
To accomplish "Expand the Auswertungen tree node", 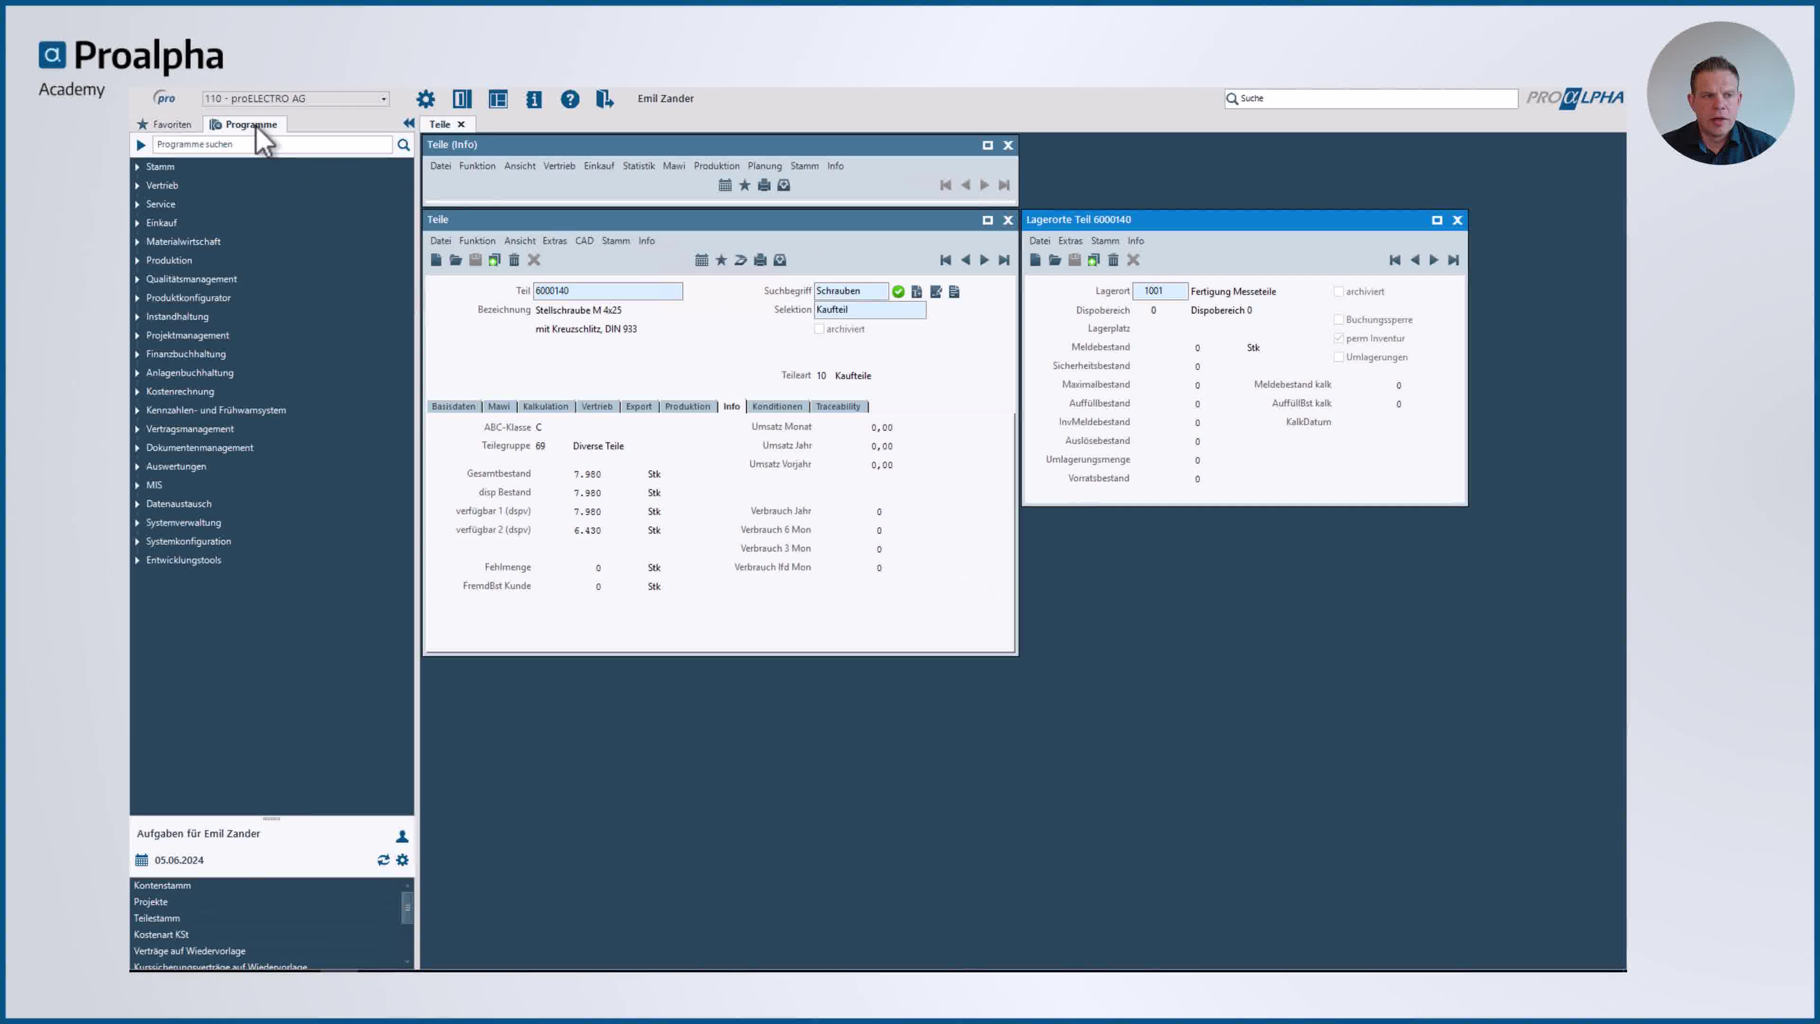I will click(x=138, y=466).
